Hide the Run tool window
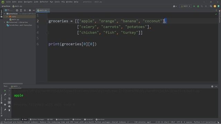 tap(216, 86)
